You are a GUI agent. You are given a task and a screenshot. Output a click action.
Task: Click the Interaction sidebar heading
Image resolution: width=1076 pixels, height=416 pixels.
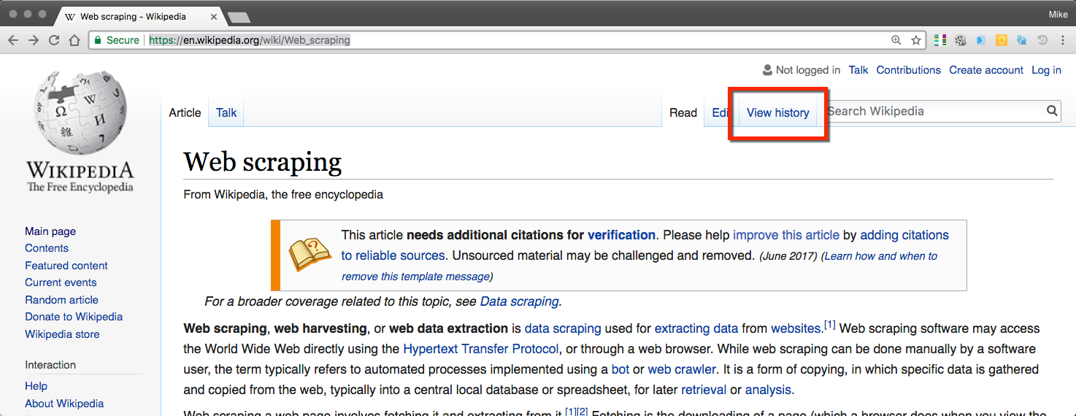[x=50, y=365]
